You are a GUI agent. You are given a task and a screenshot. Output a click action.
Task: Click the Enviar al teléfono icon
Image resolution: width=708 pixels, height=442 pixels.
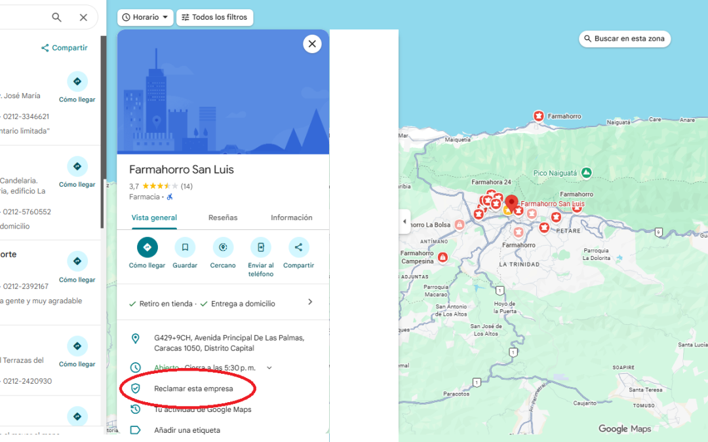(260, 248)
